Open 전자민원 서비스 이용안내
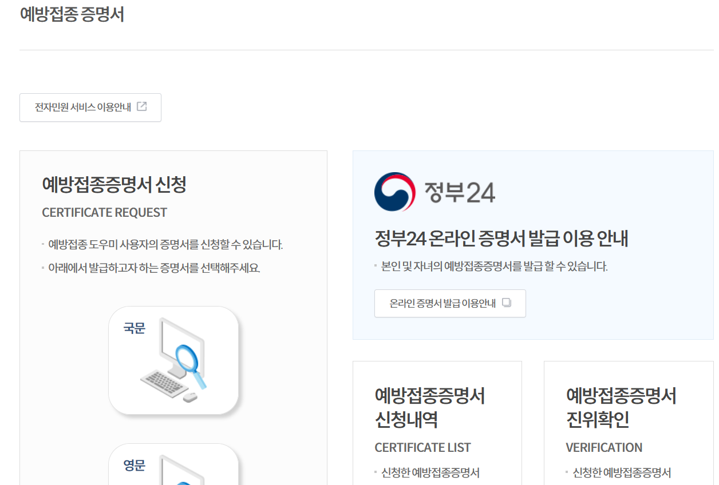 (90, 107)
